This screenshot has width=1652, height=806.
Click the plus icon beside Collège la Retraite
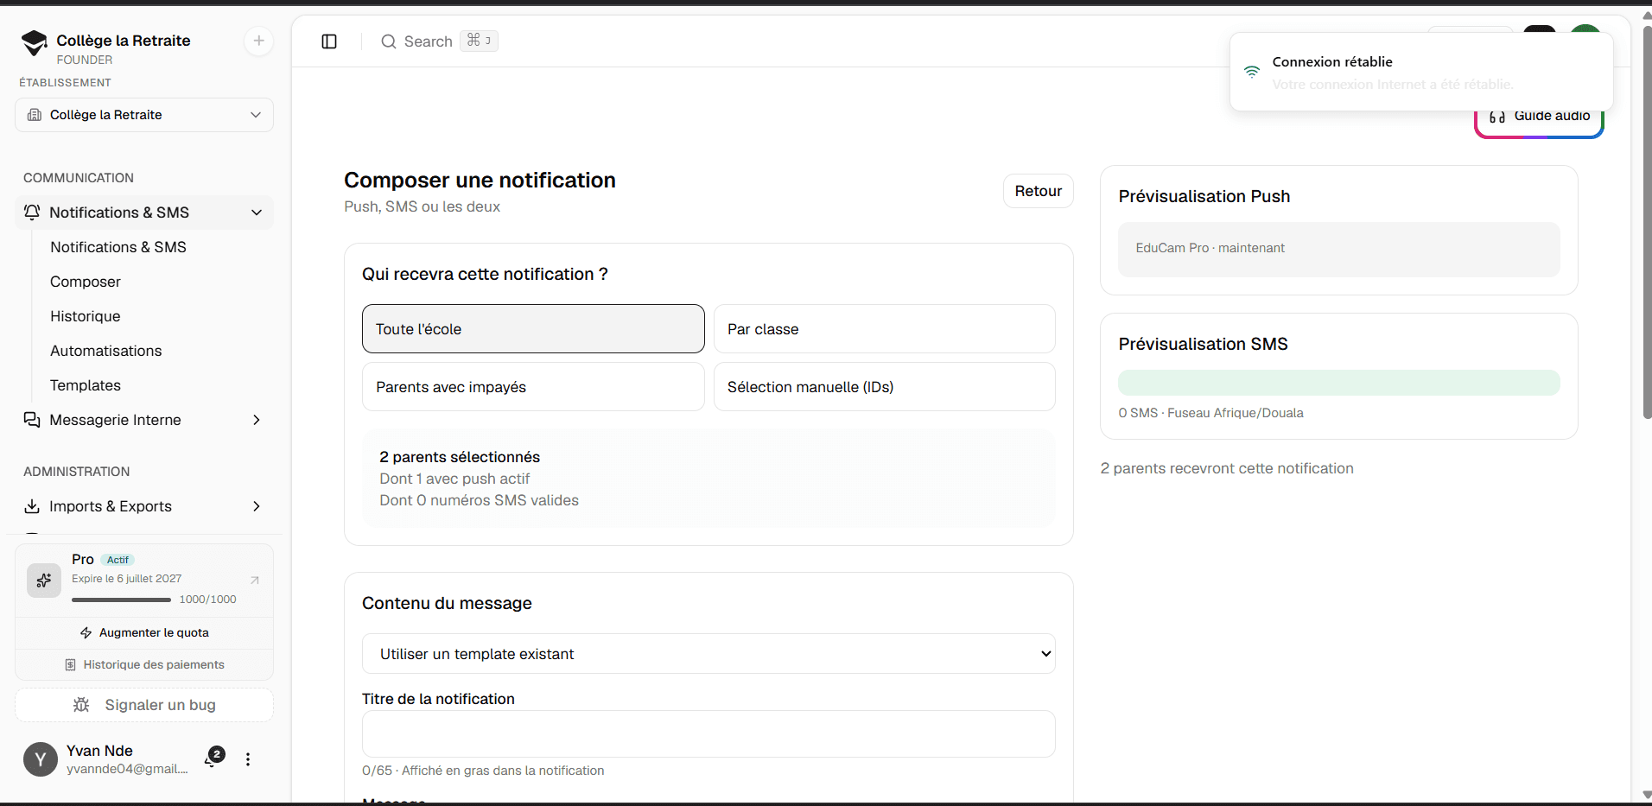[258, 41]
